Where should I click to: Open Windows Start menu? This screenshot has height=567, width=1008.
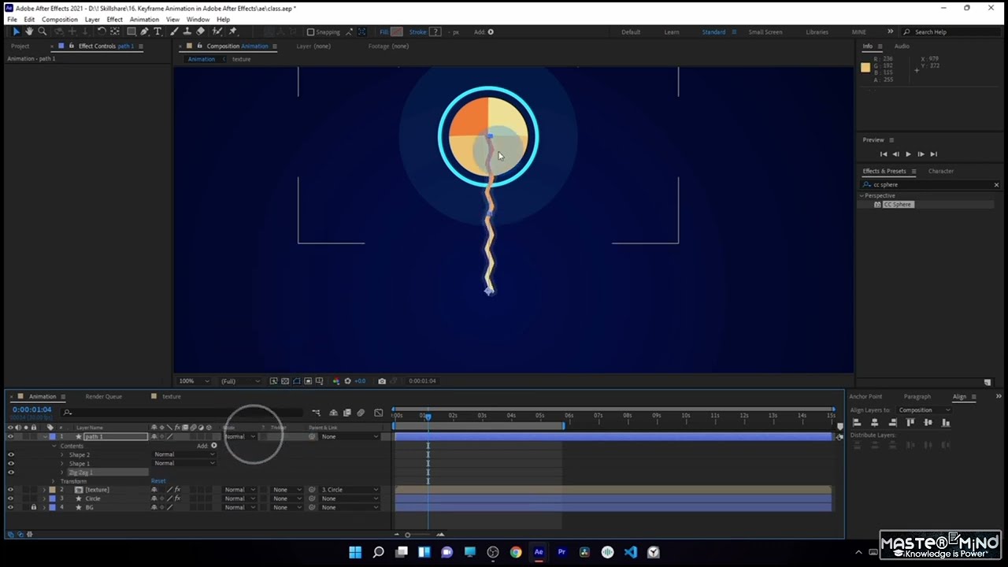pyautogui.click(x=355, y=552)
